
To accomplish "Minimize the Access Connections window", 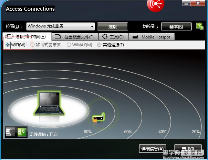I will click(186, 3).
